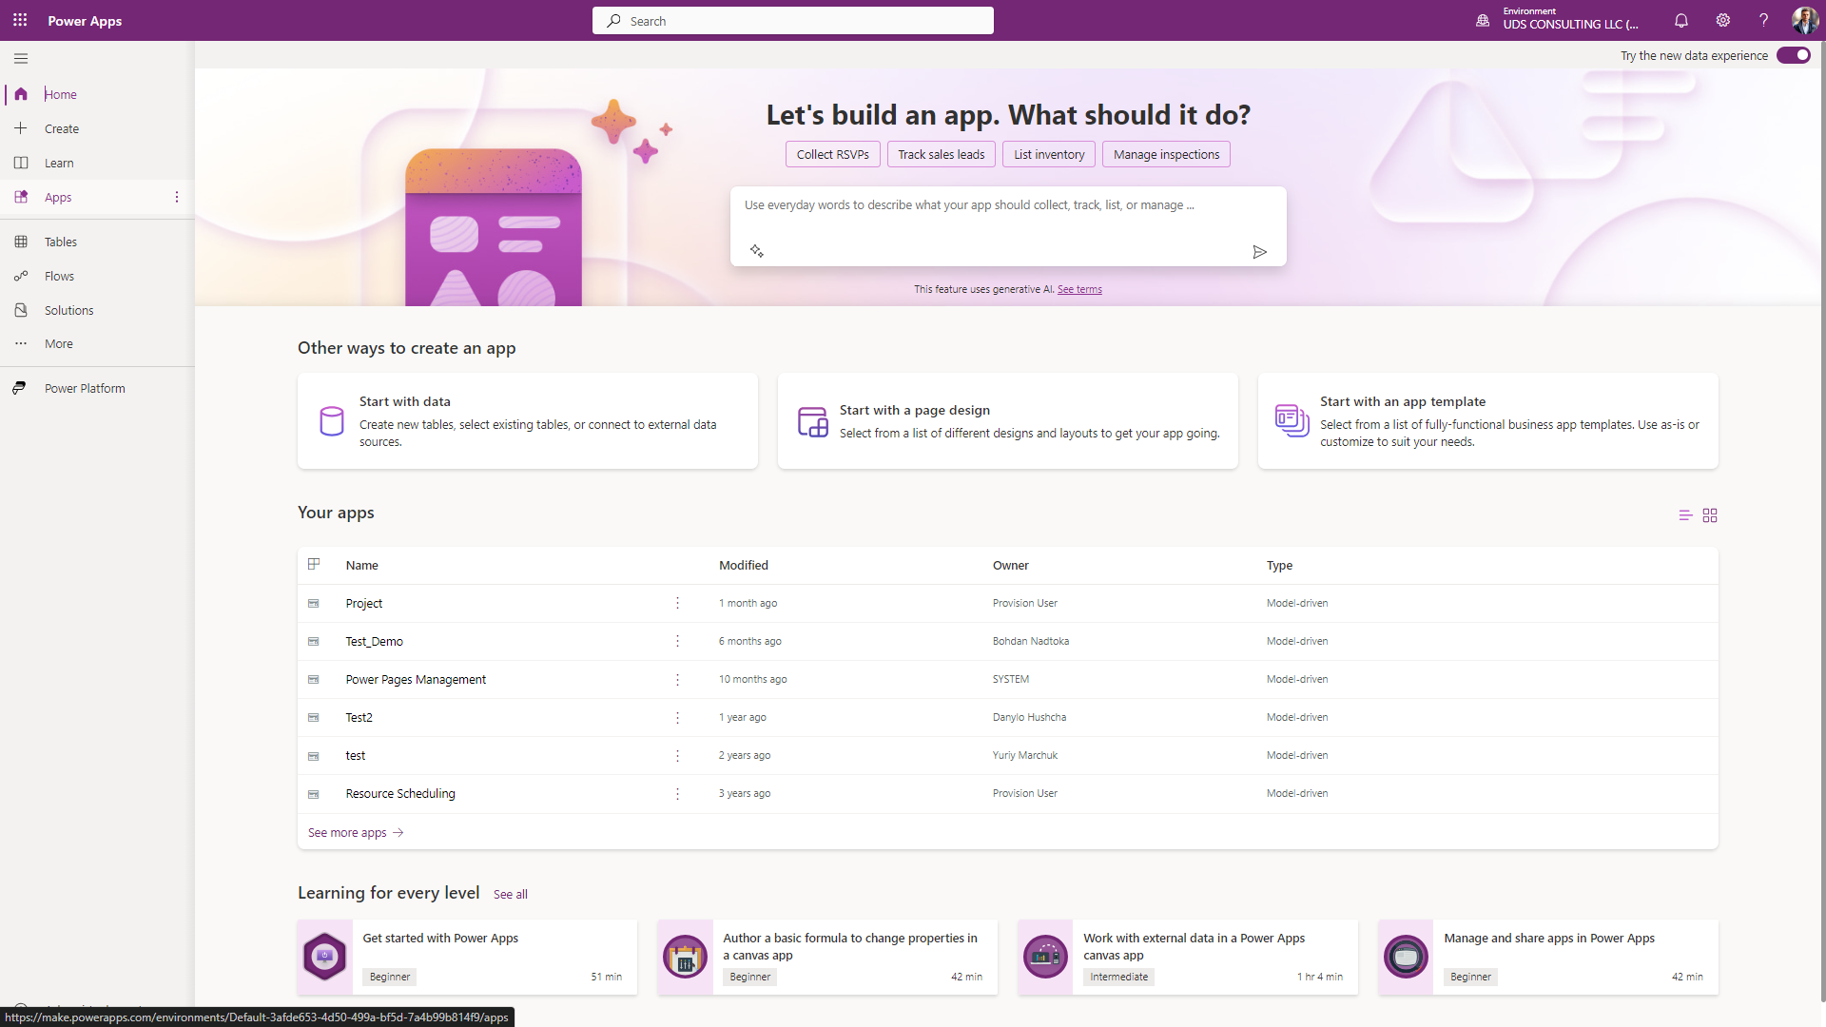Click the Collect RSVPs suggestion
The height and width of the screenshot is (1027, 1826).
(x=832, y=154)
